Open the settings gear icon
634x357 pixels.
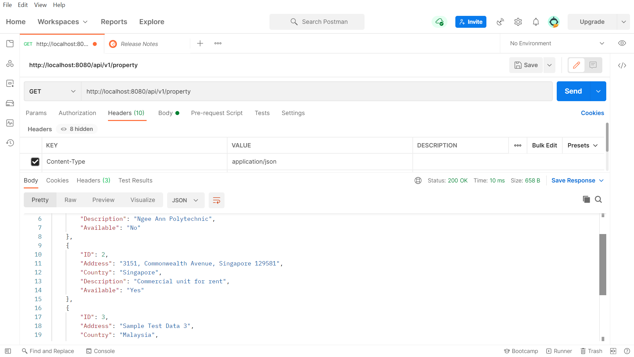coord(518,22)
